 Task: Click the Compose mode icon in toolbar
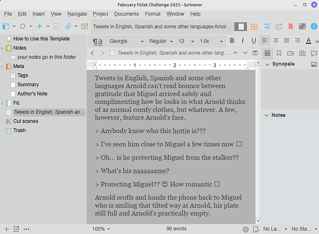302,27
